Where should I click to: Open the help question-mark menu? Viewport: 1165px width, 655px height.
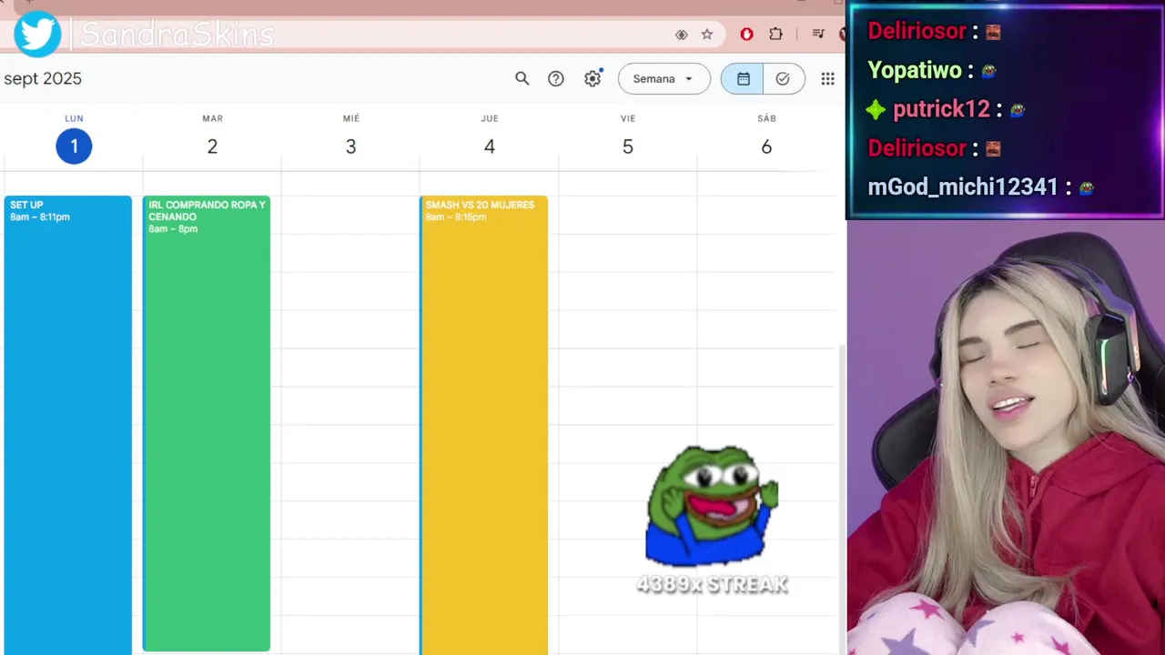[x=556, y=78]
